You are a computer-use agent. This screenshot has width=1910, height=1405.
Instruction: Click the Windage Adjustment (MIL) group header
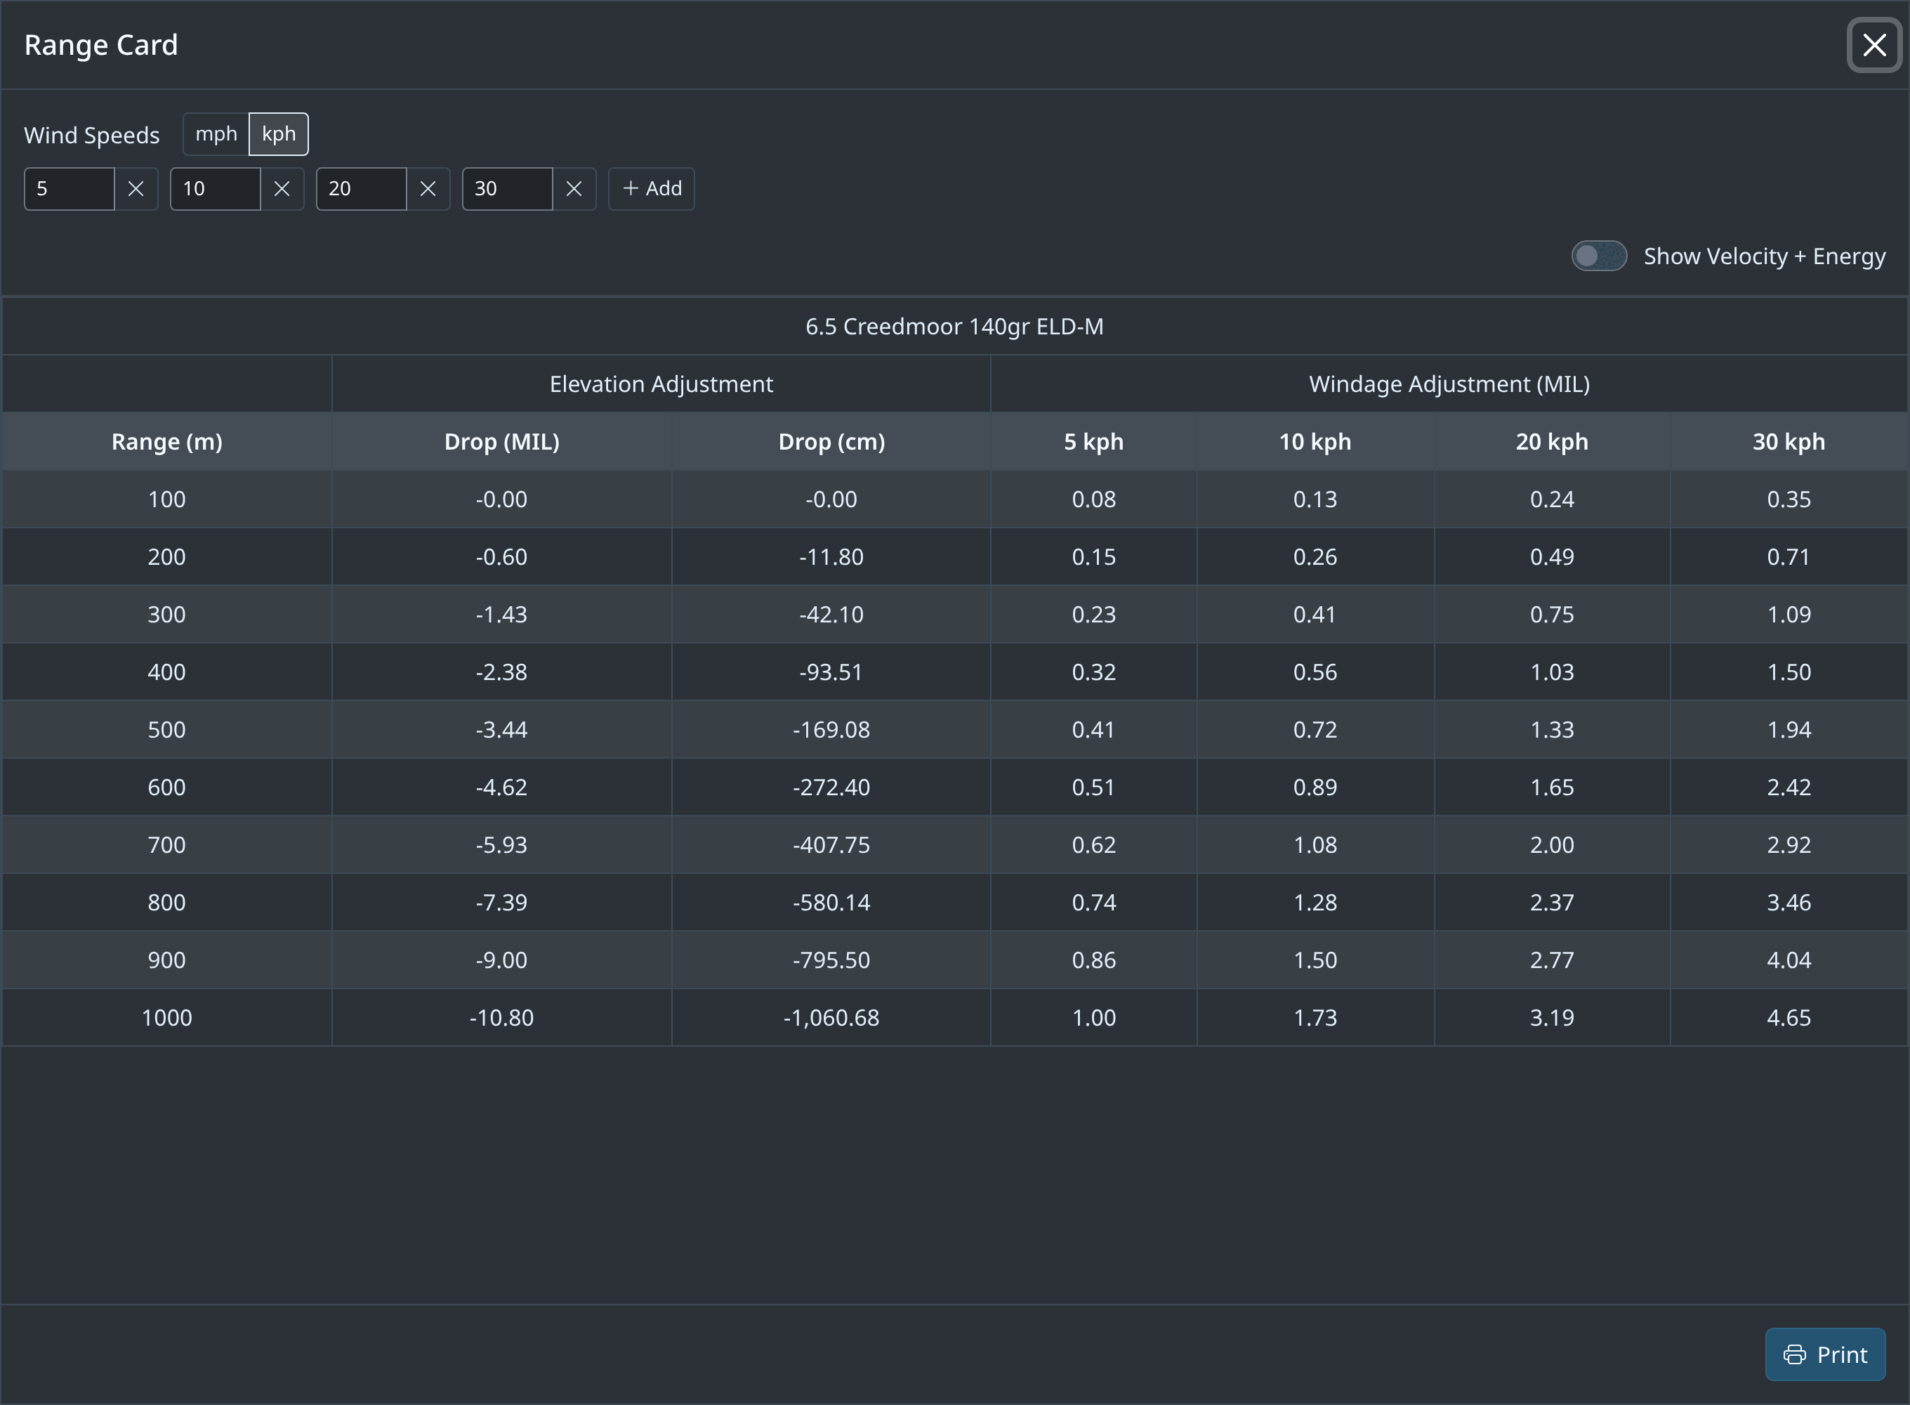(1449, 384)
